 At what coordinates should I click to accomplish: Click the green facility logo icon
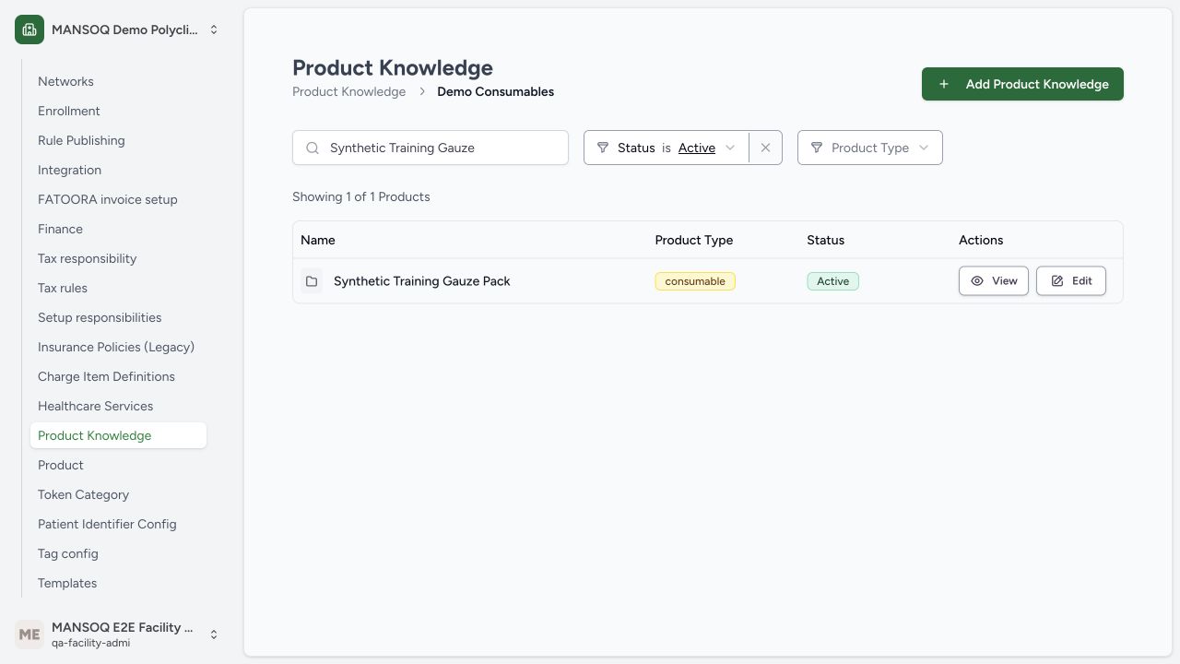click(29, 30)
